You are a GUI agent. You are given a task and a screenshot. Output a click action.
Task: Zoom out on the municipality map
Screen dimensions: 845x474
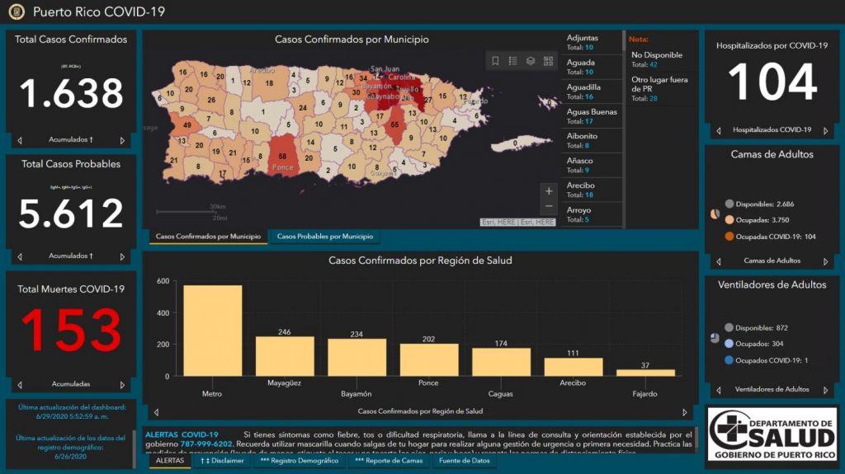pyautogui.click(x=549, y=206)
